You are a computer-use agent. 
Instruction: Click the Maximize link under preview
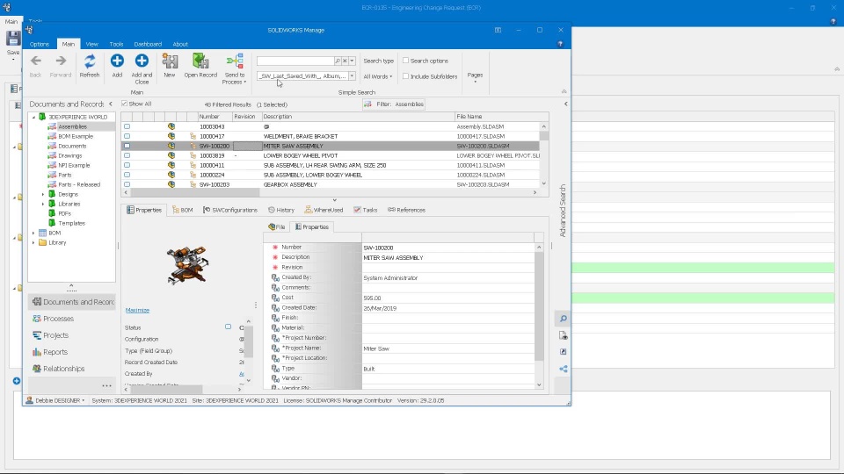137,310
